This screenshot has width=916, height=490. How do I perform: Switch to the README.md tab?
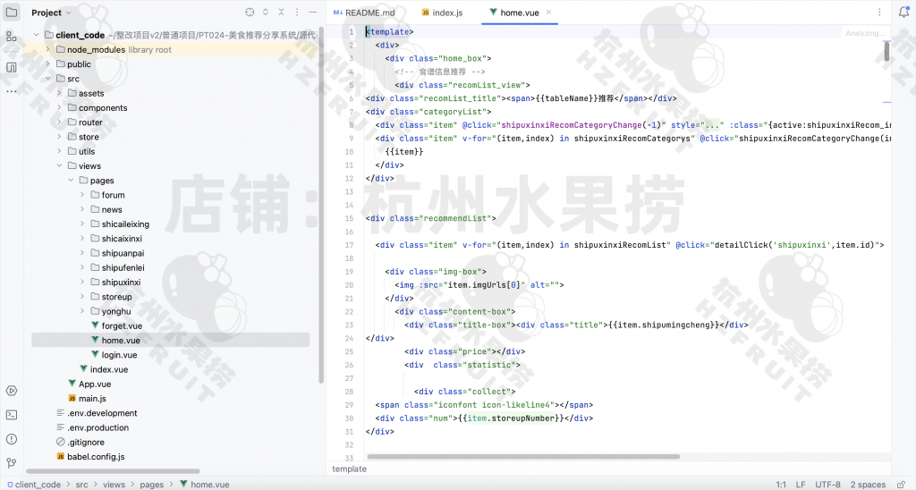tap(364, 13)
